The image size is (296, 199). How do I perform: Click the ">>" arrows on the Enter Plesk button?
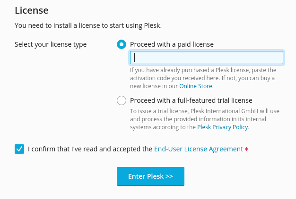[169, 176]
